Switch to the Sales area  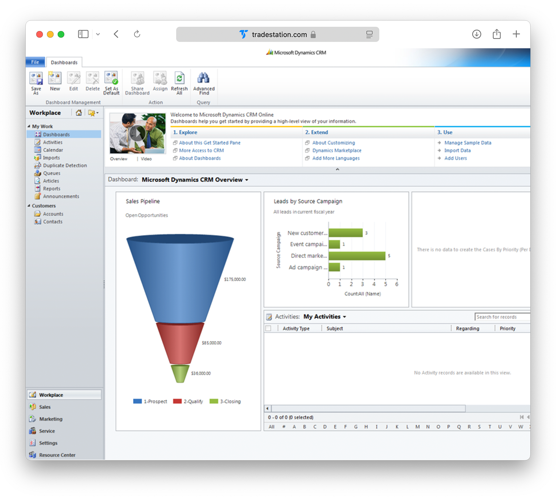pyautogui.click(x=45, y=407)
